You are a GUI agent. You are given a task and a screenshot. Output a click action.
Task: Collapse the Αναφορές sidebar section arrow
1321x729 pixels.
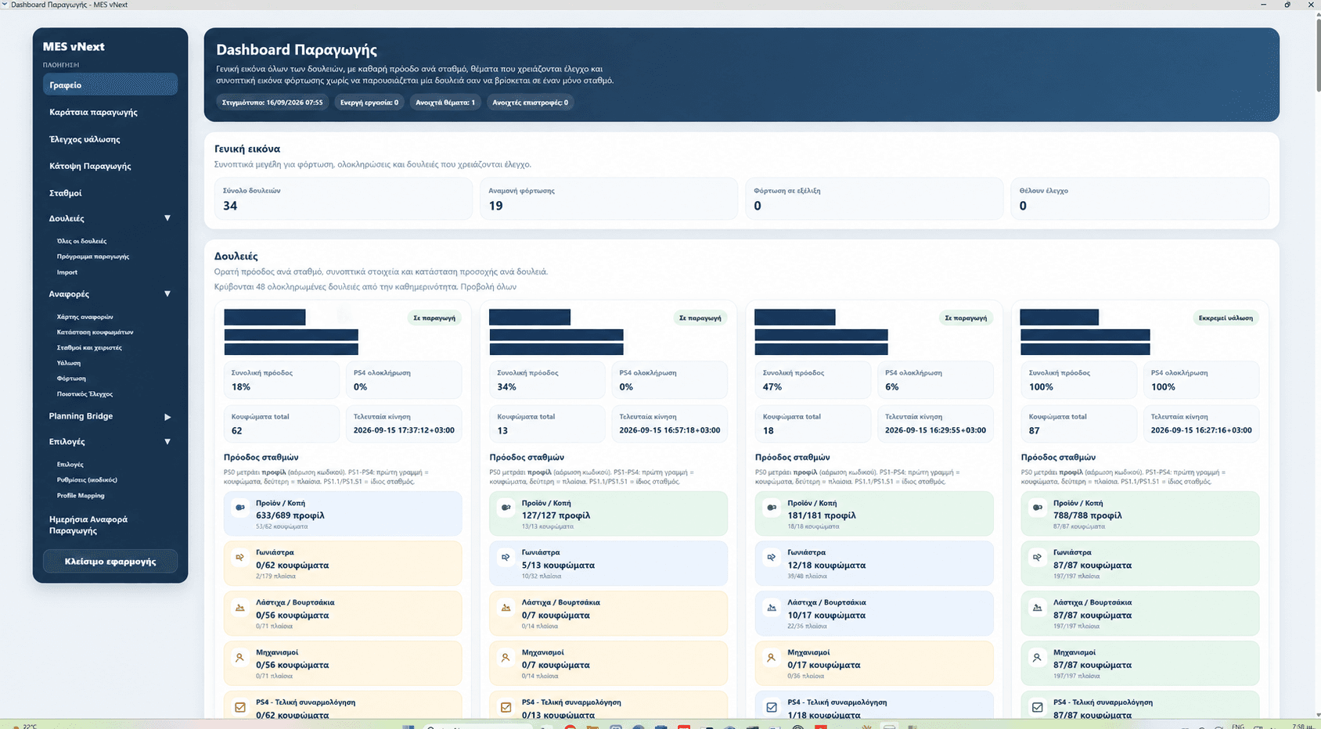click(x=167, y=294)
